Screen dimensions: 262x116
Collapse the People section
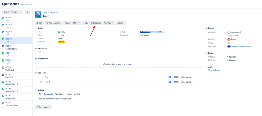tap(207, 28)
